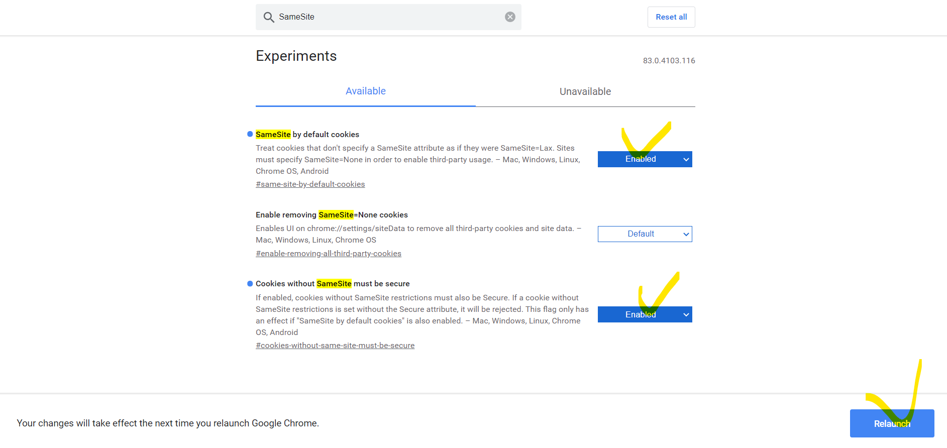
Task: Switch to the Available tab
Action: 366,91
